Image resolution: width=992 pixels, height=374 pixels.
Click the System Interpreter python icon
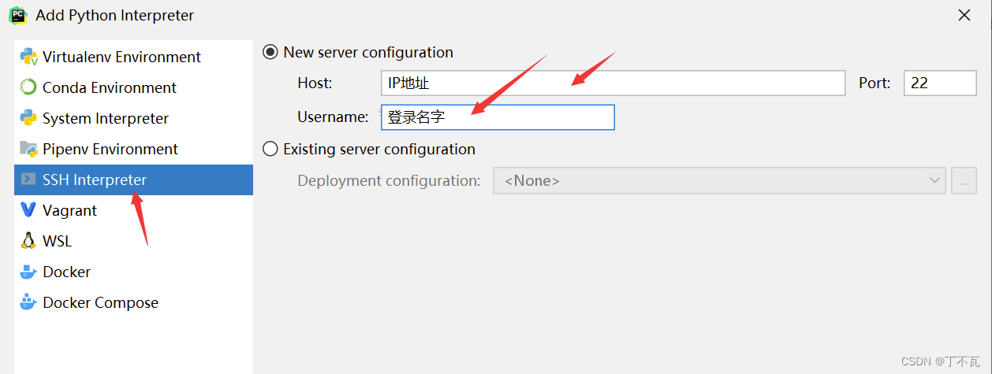pyautogui.click(x=29, y=118)
